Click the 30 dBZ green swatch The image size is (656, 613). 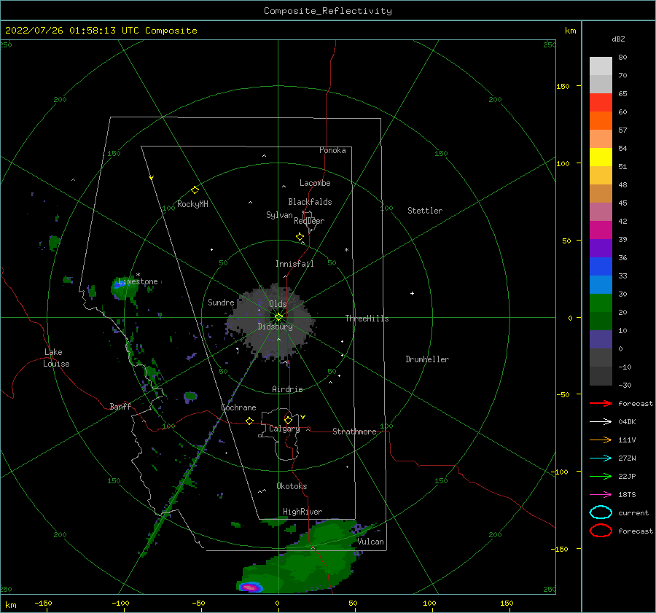tap(601, 303)
